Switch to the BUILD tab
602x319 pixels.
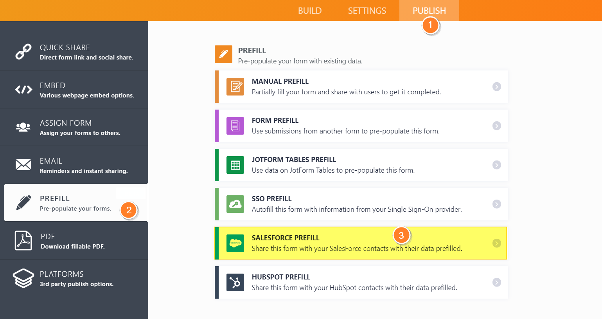pyautogui.click(x=310, y=11)
